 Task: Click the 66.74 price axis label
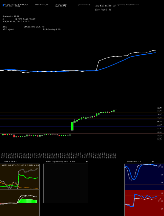click(x=159, y=122)
